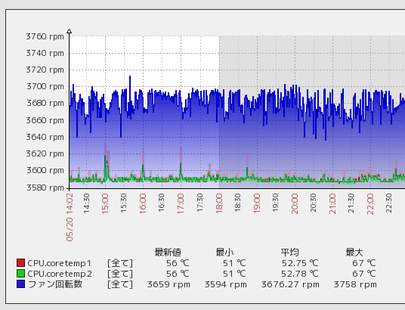405x310 pixels.
Task: Click the 16:00 time axis label
Action: click(x=143, y=204)
